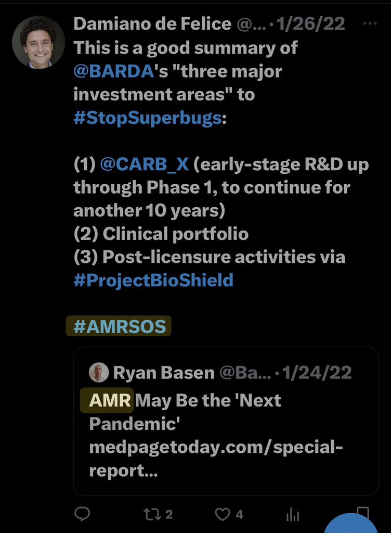Click the 1/24/22 quoted tweet date
Viewport: 391px width, 533px height.
(x=318, y=372)
